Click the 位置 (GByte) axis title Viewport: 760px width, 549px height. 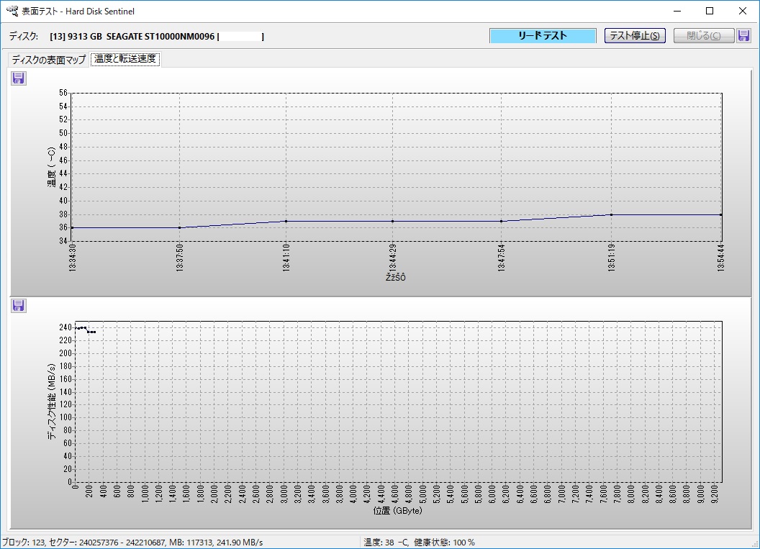pos(397,511)
